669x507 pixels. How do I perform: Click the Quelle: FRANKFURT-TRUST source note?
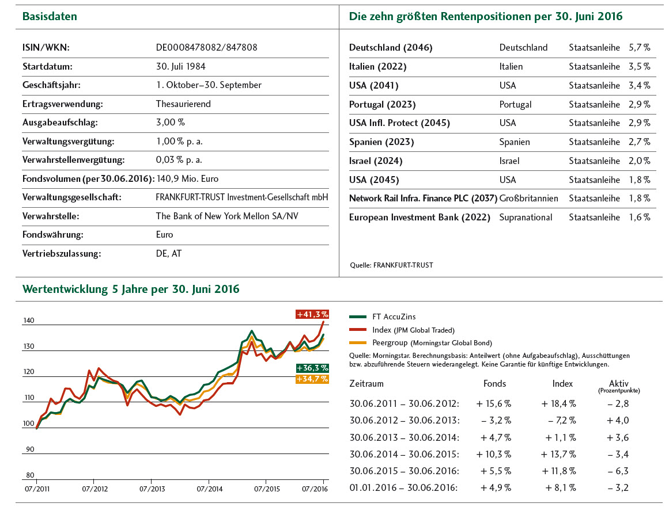391,265
